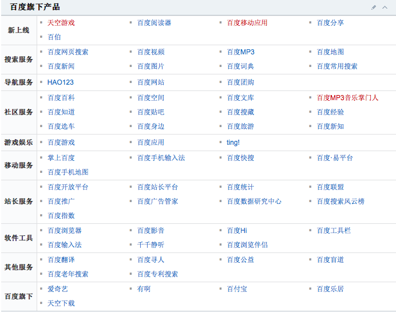Go to 百度站长平台
Image resolution: width=396 pixels, height=312 pixels.
(x=157, y=187)
